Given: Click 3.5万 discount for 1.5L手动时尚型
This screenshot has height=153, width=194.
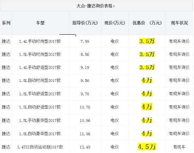Looking at the screenshot, I should [147, 54].
